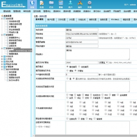Click the 扩展菜单 folder icon
The width and height of the screenshot is (137, 137).
(x=5, y=67)
